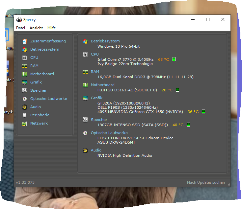This screenshot has height=209, width=242.
Task: Click the RAM module icon in sidebar
Action: pos(25,66)
